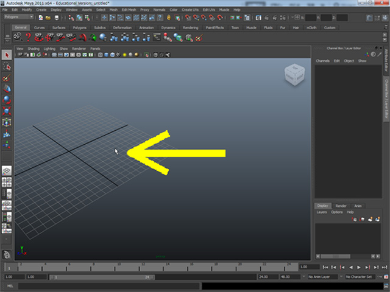This screenshot has height=292, width=390.
Task: Click the current time field 1.00
Action: click(309, 267)
